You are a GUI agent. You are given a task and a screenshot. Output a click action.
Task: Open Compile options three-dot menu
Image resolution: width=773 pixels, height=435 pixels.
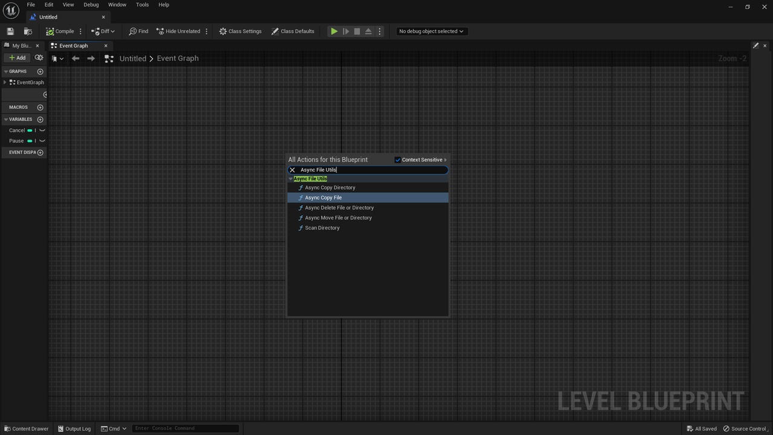pos(80,31)
